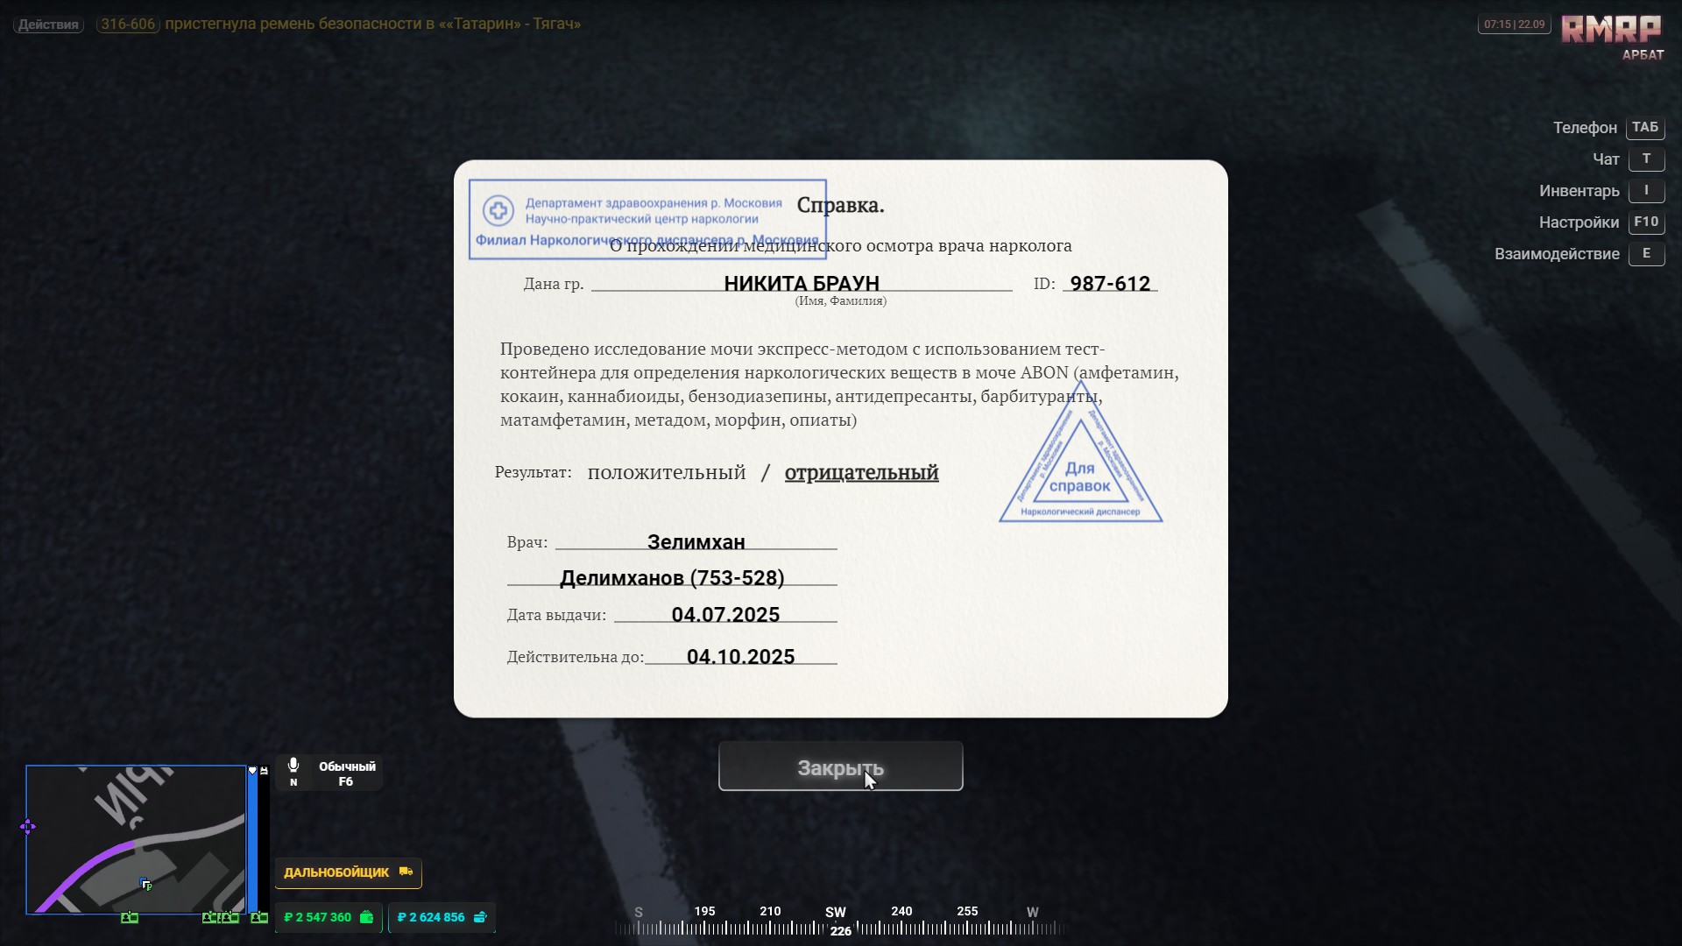Open Настройки F10 hint

point(1645,222)
